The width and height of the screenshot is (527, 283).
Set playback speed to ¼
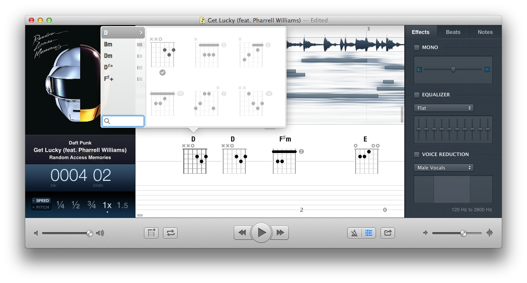(x=60, y=205)
